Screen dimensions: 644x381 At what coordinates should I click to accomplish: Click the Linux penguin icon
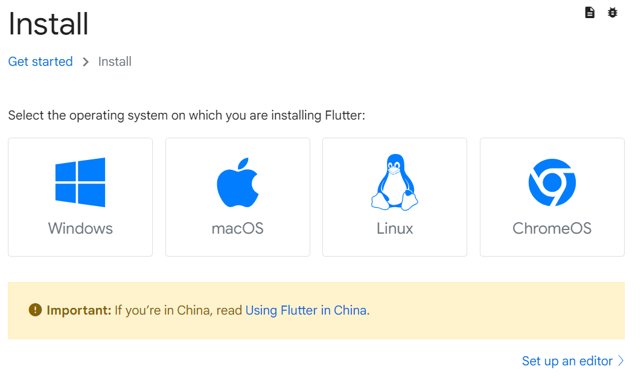(x=395, y=182)
